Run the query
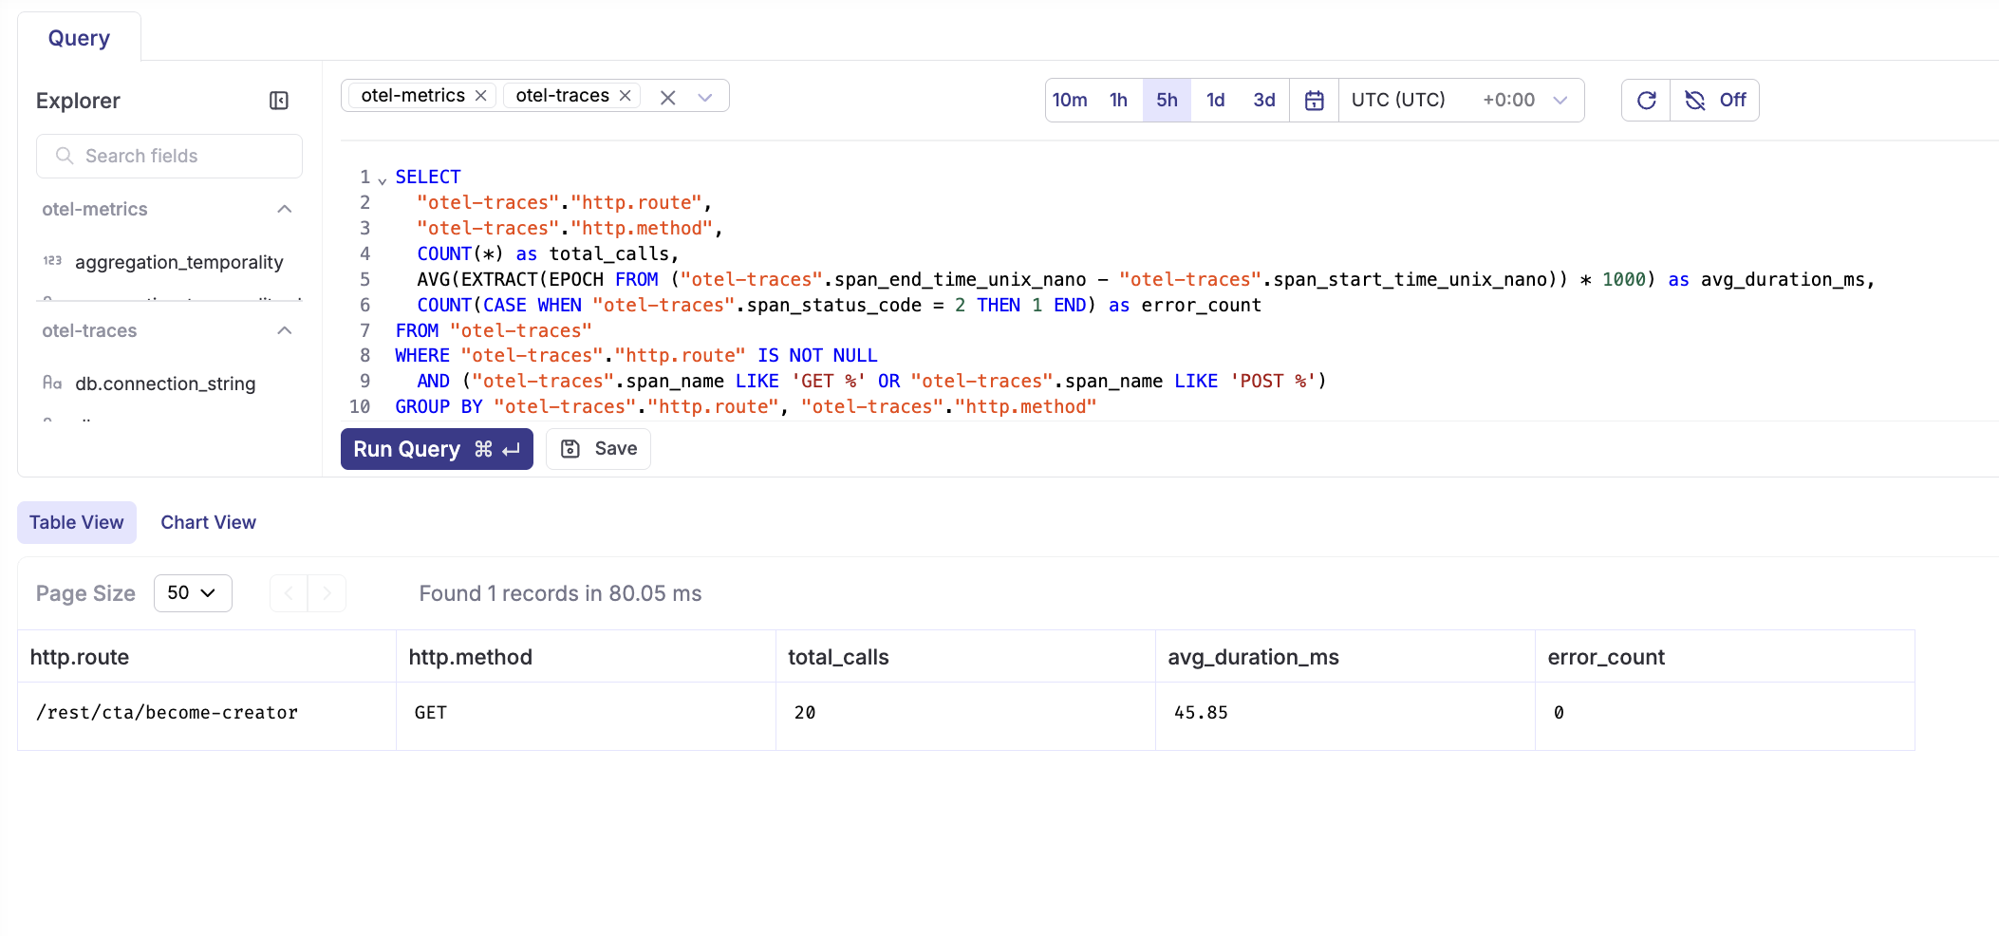The width and height of the screenshot is (1999, 936). [437, 449]
